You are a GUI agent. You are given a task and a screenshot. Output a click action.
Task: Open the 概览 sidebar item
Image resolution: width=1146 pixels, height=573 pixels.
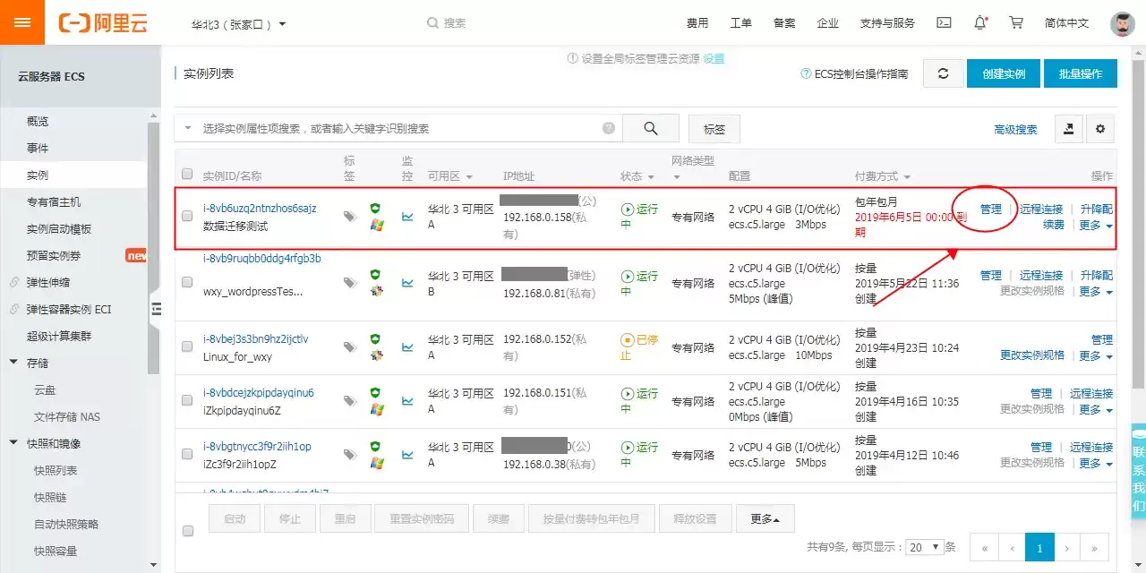click(38, 121)
